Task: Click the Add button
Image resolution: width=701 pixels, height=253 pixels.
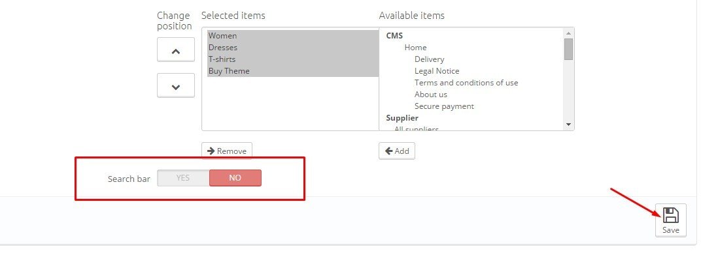Action: [396, 151]
